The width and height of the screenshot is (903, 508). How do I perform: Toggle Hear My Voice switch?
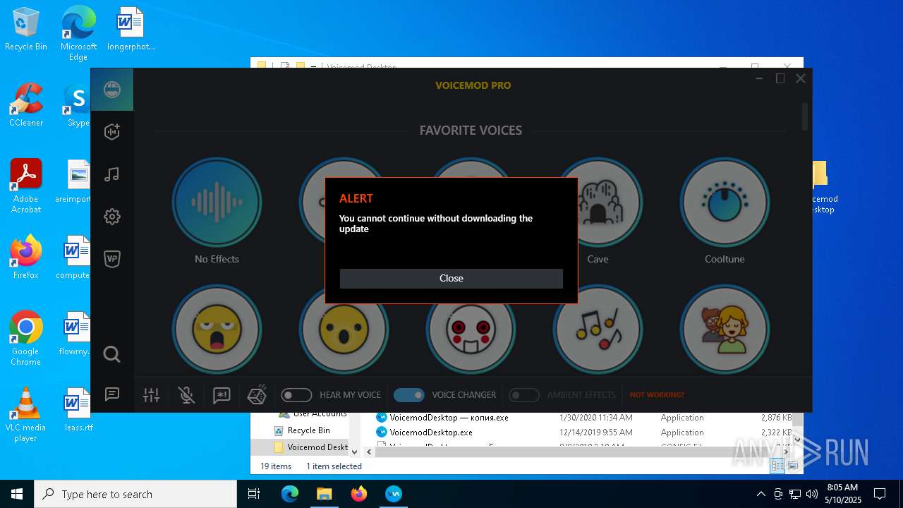pos(296,395)
